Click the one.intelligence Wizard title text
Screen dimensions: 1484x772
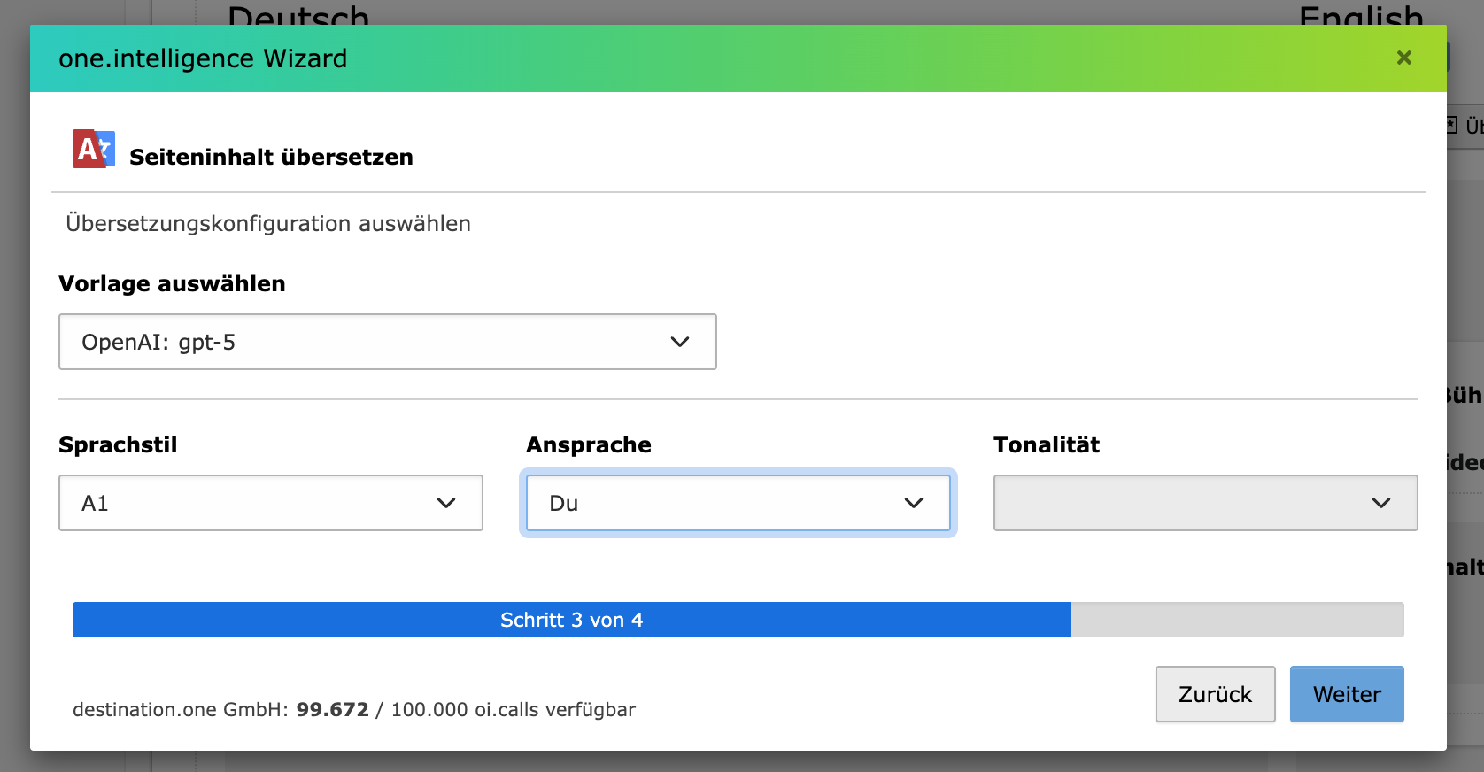(203, 58)
